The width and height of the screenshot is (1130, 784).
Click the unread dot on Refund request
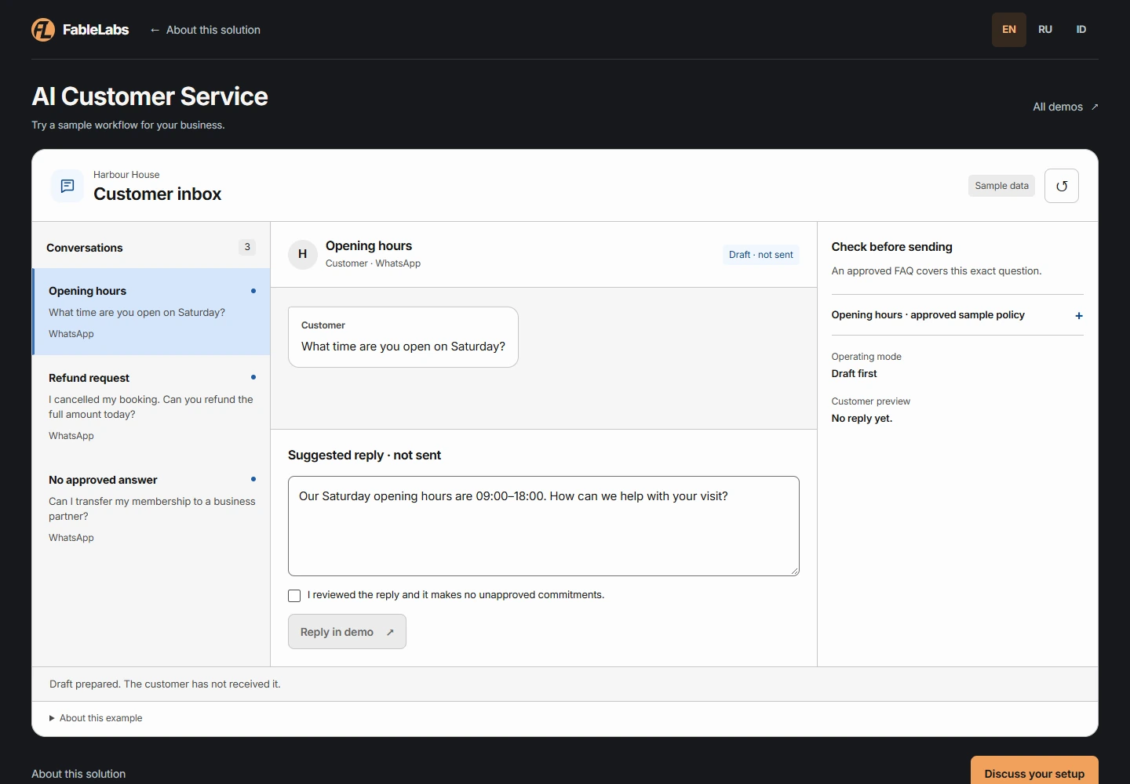pos(253,377)
